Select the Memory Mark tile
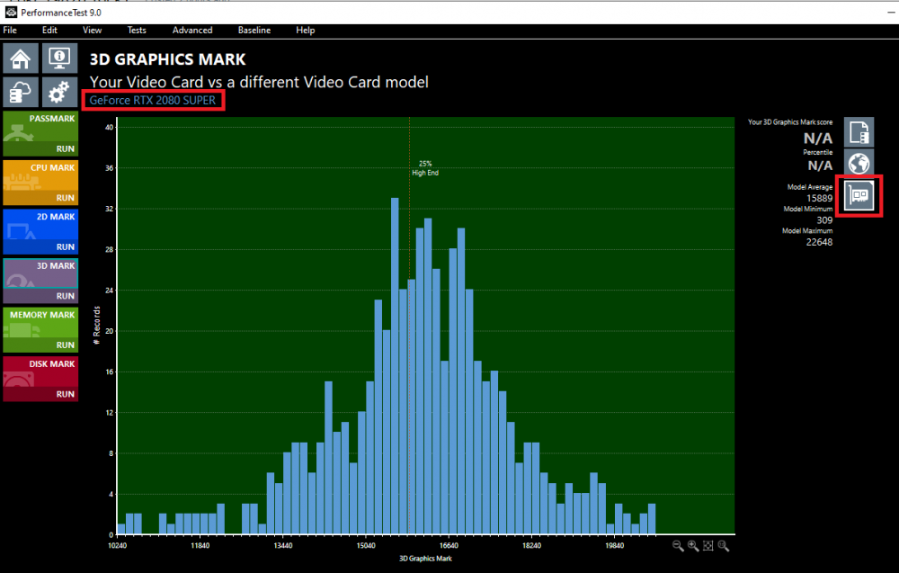899x573 pixels. point(40,329)
